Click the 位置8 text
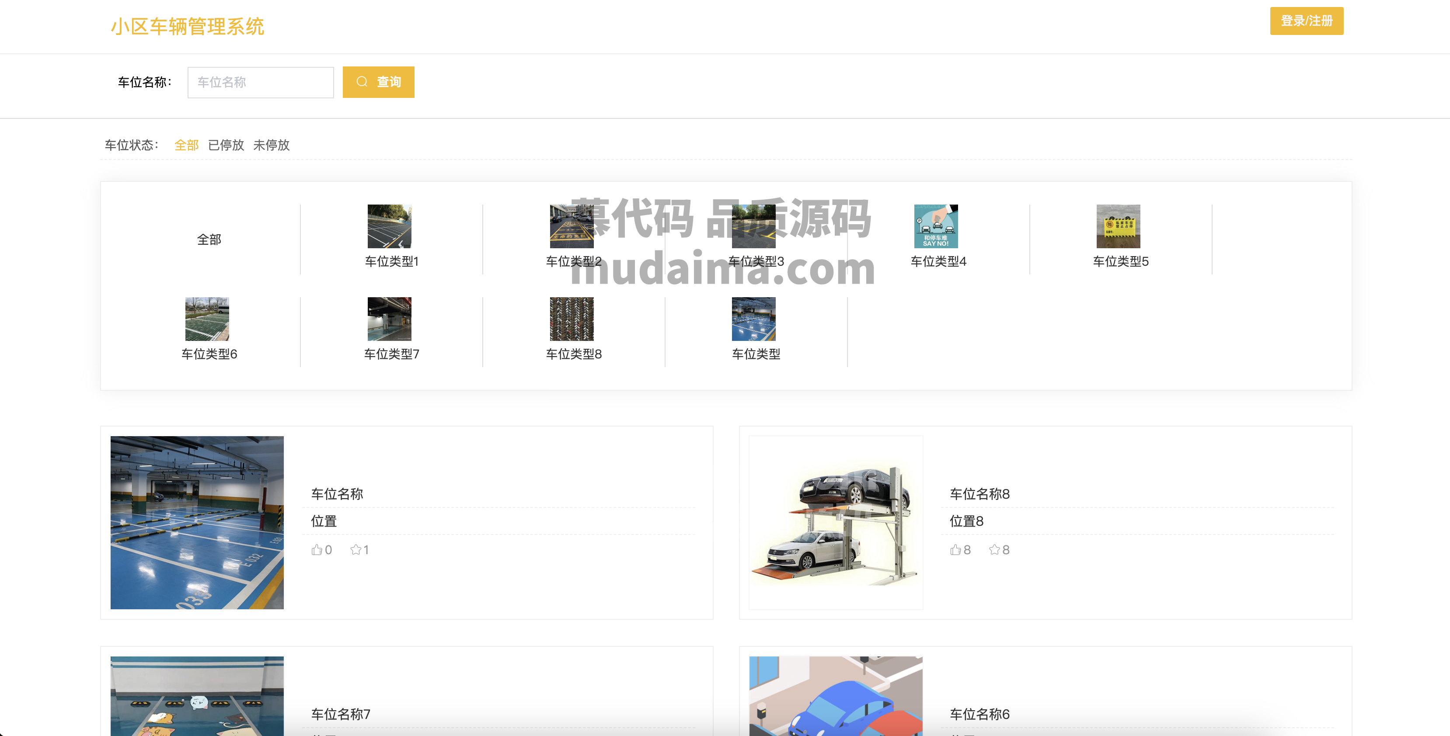Image resolution: width=1450 pixels, height=736 pixels. (966, 521)
